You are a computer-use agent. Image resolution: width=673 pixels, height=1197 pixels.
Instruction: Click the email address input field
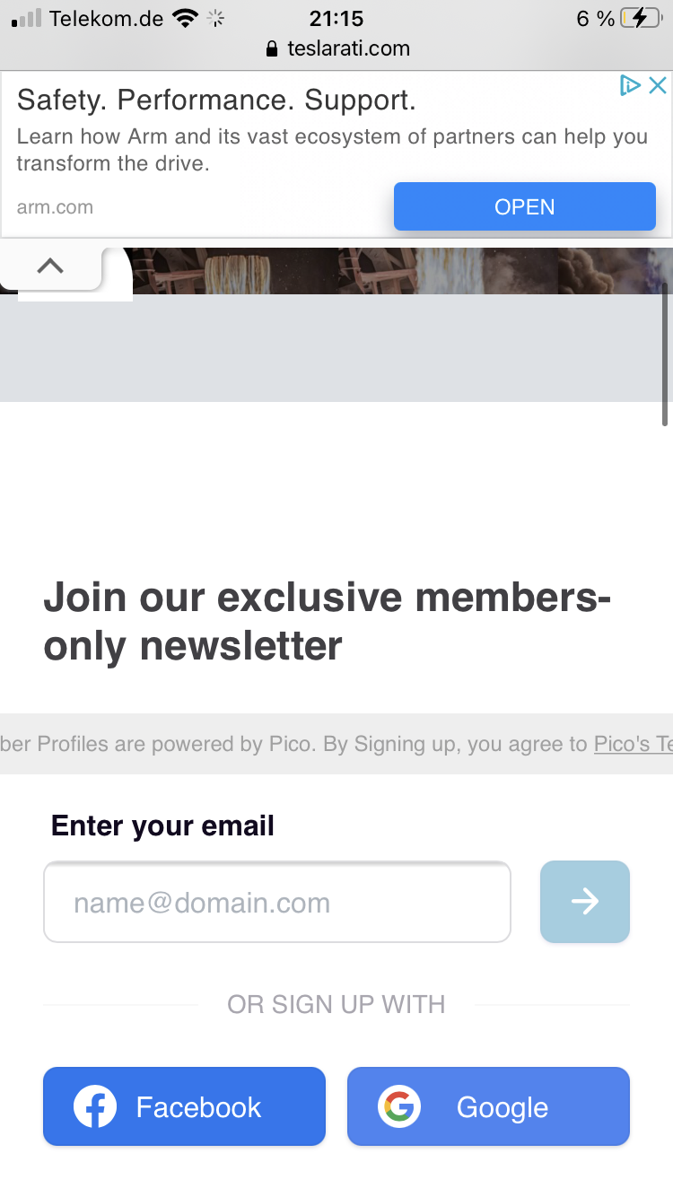(277, 902)
